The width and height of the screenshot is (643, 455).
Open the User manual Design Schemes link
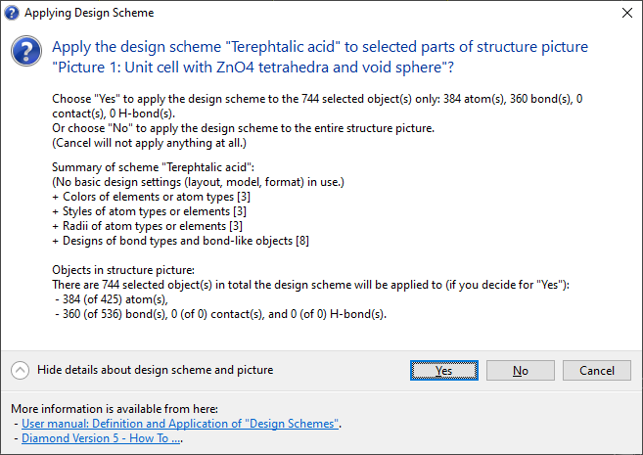(181, 424)
